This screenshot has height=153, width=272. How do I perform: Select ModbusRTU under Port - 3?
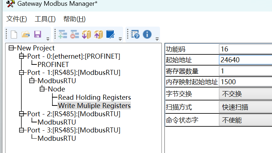pyautogui.click(x=57, y=138)
